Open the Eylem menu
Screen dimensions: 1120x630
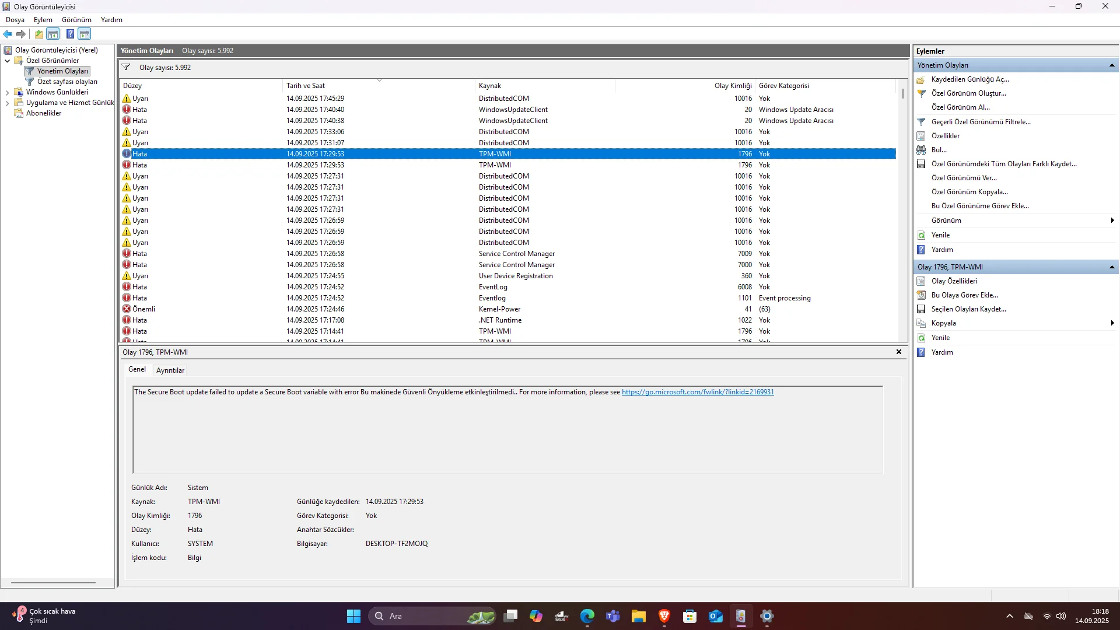coord(43,20)
